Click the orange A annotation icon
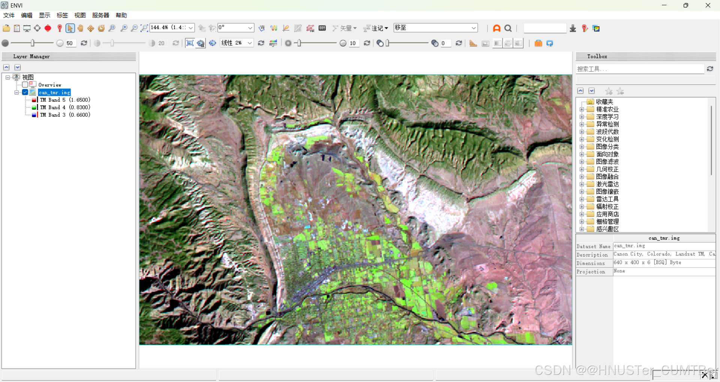720x382 pixels. point(496,28)
